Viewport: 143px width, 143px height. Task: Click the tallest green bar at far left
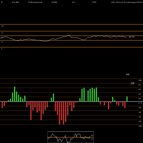pos(15,94)
